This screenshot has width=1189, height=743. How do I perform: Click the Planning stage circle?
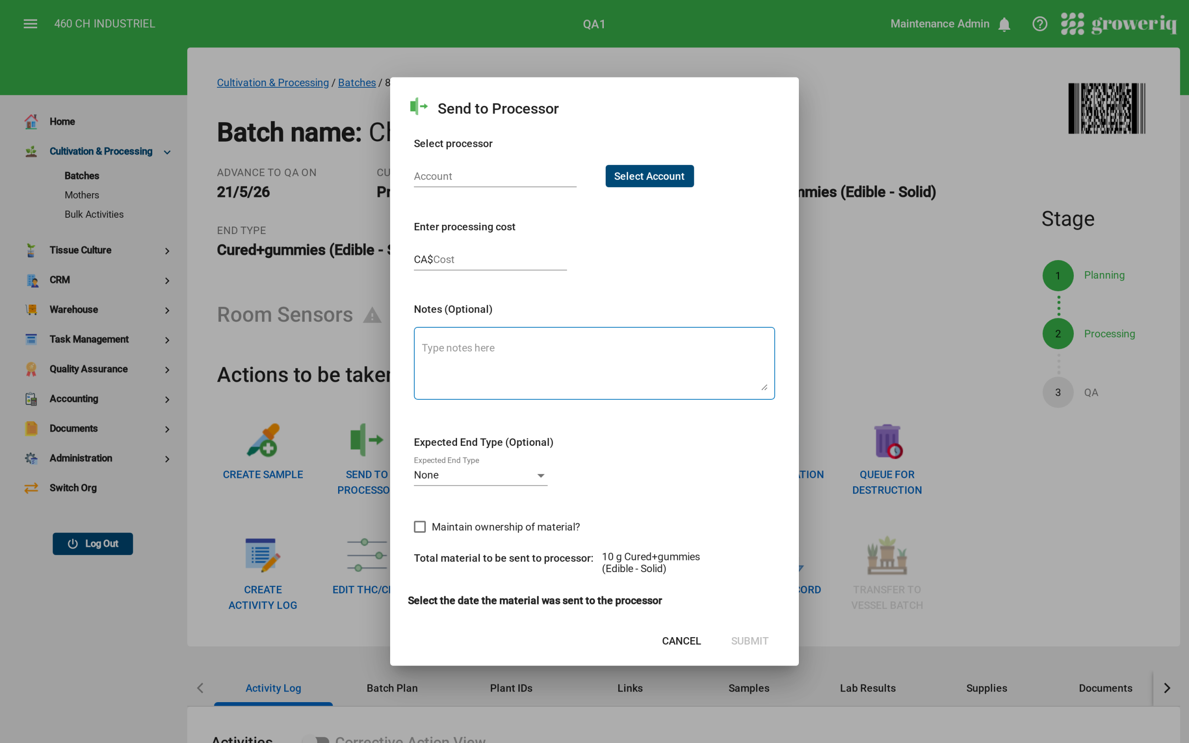pyautogui.click(x=1058, y=275)
